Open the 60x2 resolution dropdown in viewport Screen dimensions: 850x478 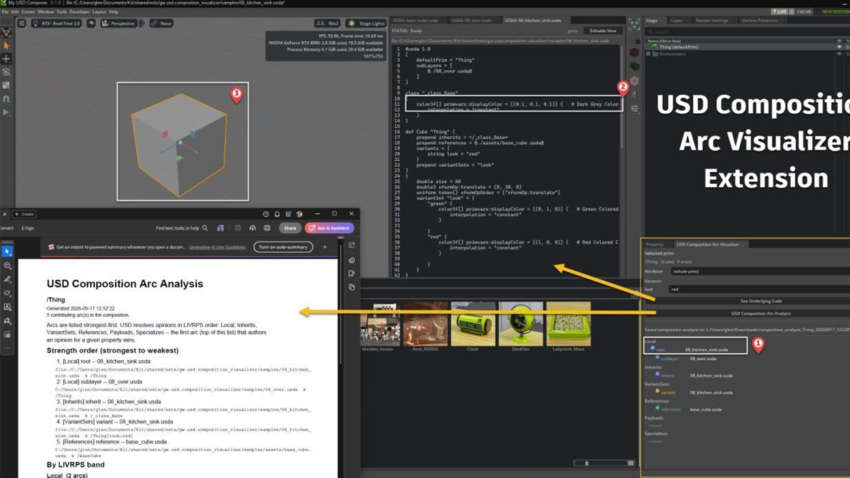[x=327, y=23]
